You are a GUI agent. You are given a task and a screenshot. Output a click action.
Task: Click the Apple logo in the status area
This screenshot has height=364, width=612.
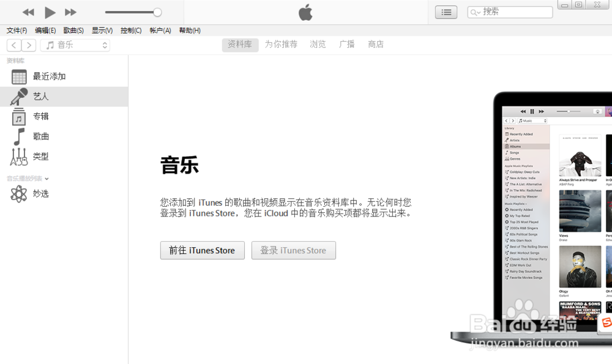[x=305, y=12]
